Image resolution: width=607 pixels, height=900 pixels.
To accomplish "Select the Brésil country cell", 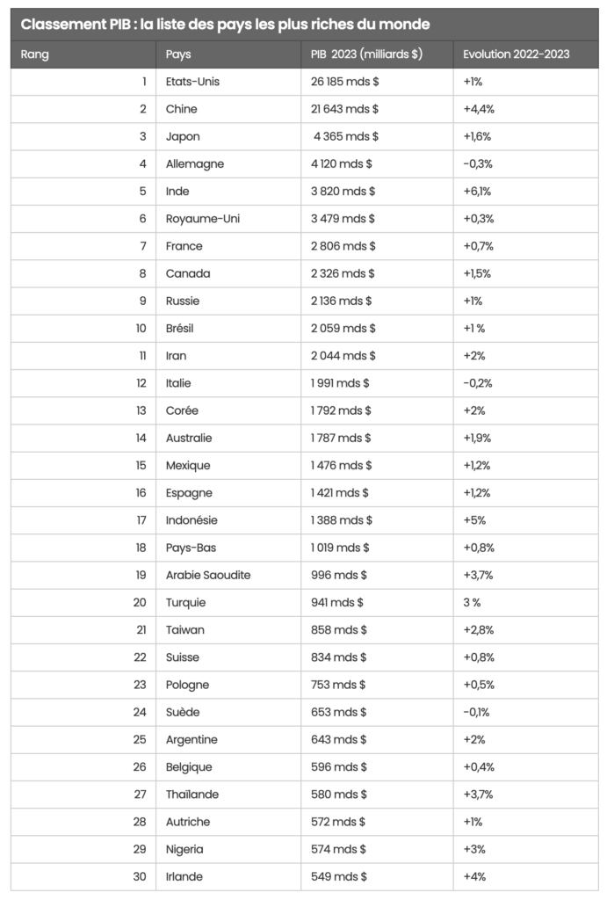I will 179,328.
